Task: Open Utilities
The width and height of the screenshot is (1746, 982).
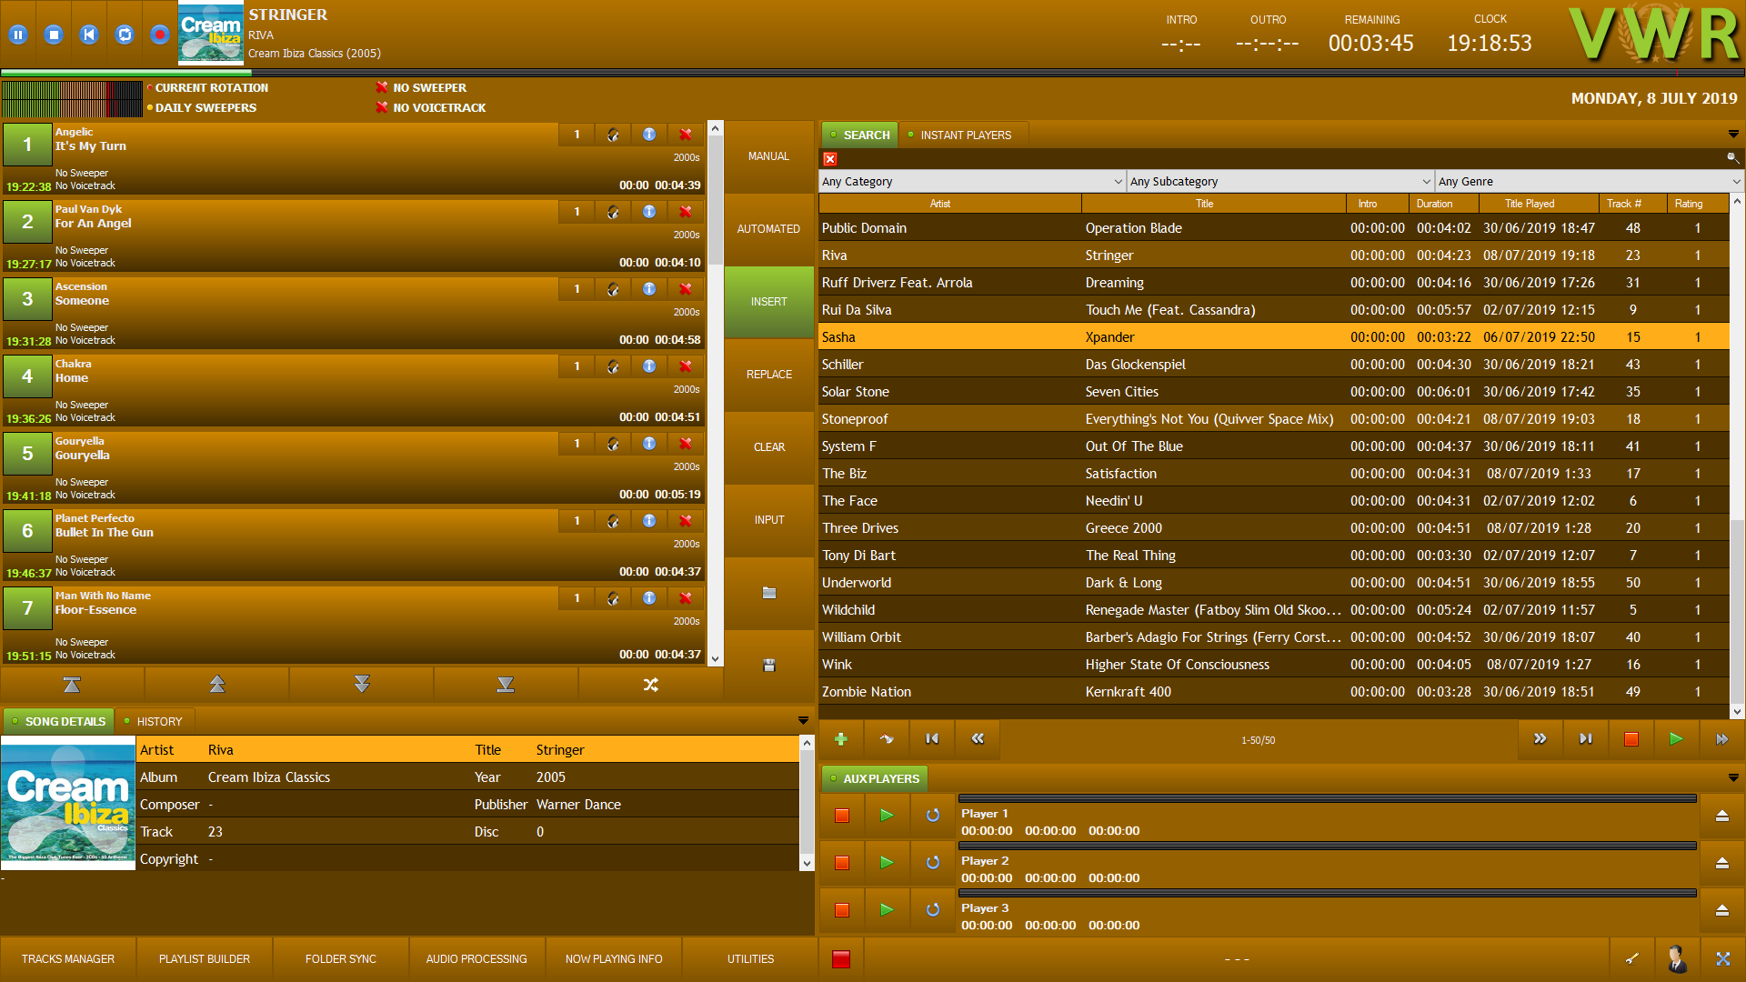Action: tap(750, 959)
